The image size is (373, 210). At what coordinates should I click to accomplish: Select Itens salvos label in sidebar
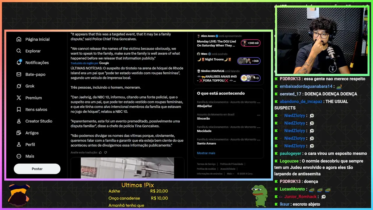36,109
